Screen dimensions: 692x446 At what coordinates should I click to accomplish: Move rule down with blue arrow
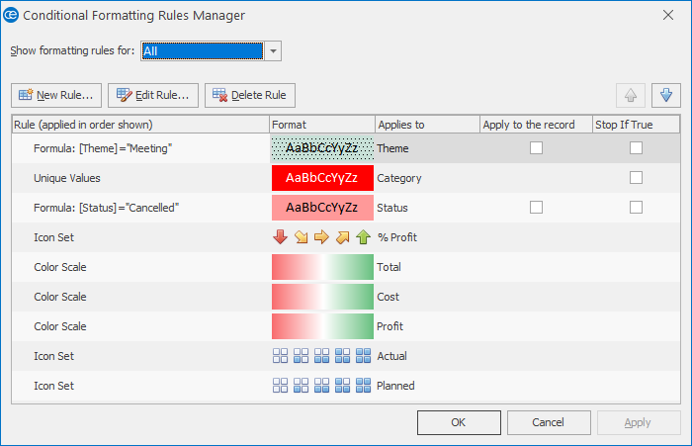click(x=666, y=95)
